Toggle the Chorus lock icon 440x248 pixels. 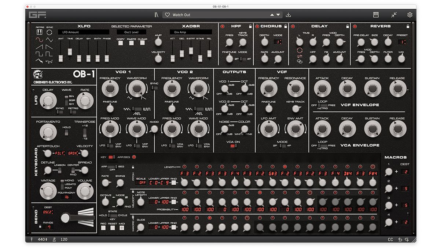(x=285, y=26)
